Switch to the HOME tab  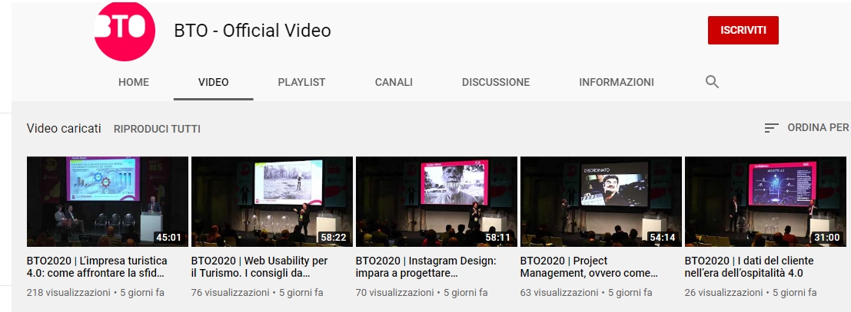point(134,82)
